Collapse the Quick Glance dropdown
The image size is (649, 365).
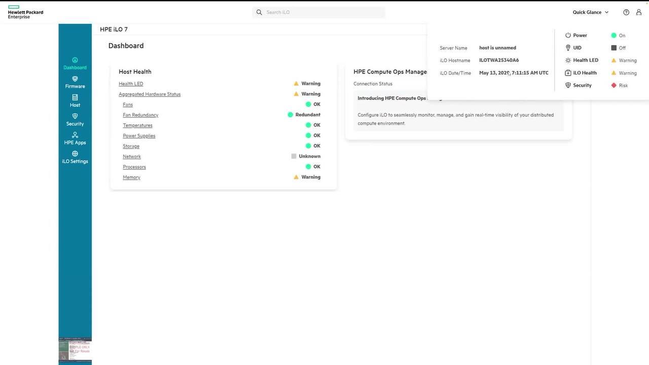[591, 12]
